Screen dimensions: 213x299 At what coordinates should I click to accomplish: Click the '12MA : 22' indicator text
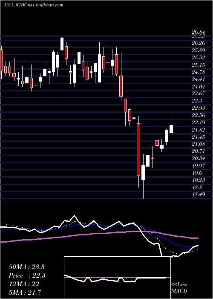(24, 284)
